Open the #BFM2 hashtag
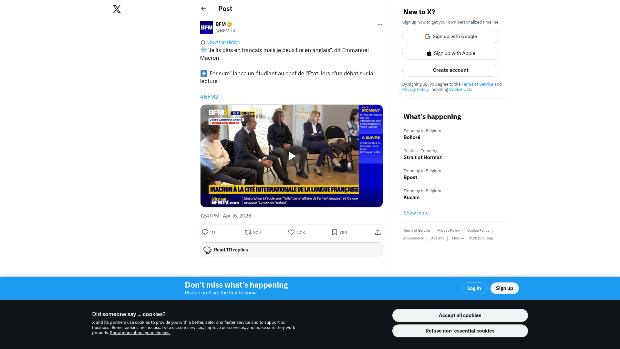This screenshot has width=620, height=349. click(209, 97)
